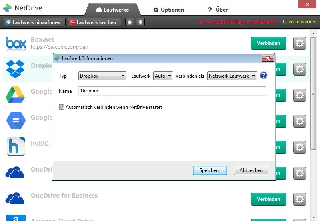The height and width of the screenshot is (224, 320).
Task: Click the Amazon Cloud Drive icon
Action: (16, 218)
